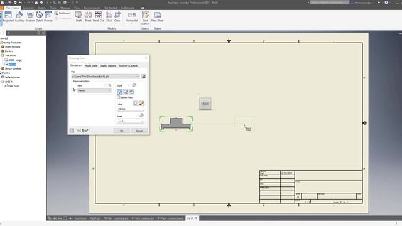Image resolution: width=402 pixels, height=226 pixels.
Task: Open the Scale 1:1 dropdown
Action: point(143,121)
